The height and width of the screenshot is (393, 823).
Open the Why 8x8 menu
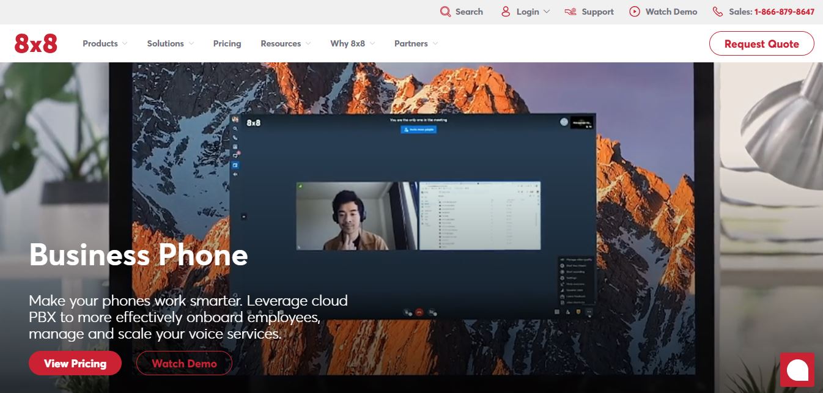347,43
